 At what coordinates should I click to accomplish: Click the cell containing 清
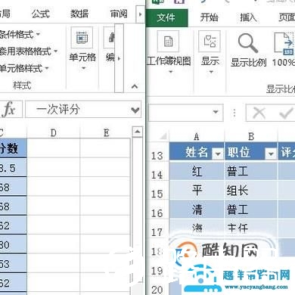coord(197,210)
